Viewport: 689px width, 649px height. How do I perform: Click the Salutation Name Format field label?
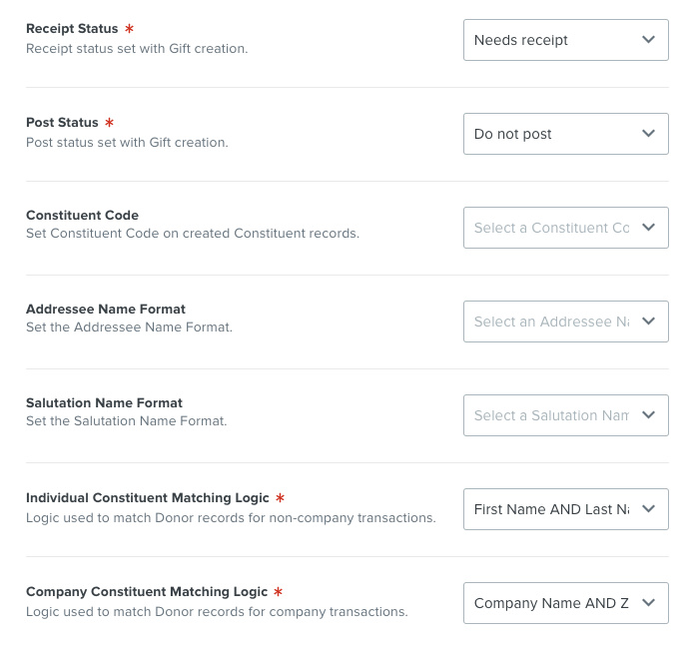point(104,403)
